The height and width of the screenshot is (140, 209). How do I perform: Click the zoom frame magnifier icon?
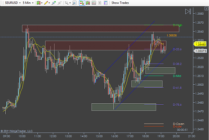pyautogui.click(x=74, y=3)
